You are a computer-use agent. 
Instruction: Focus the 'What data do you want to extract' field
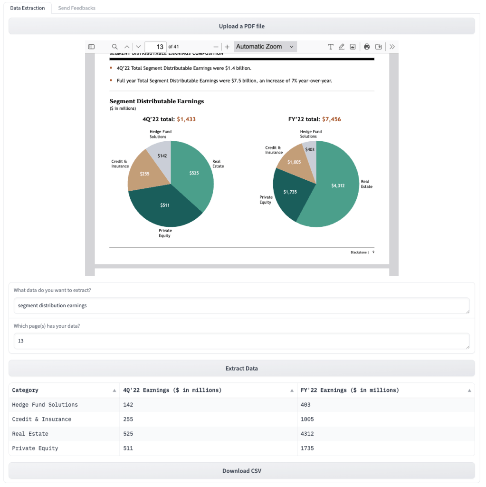point(241,305)
